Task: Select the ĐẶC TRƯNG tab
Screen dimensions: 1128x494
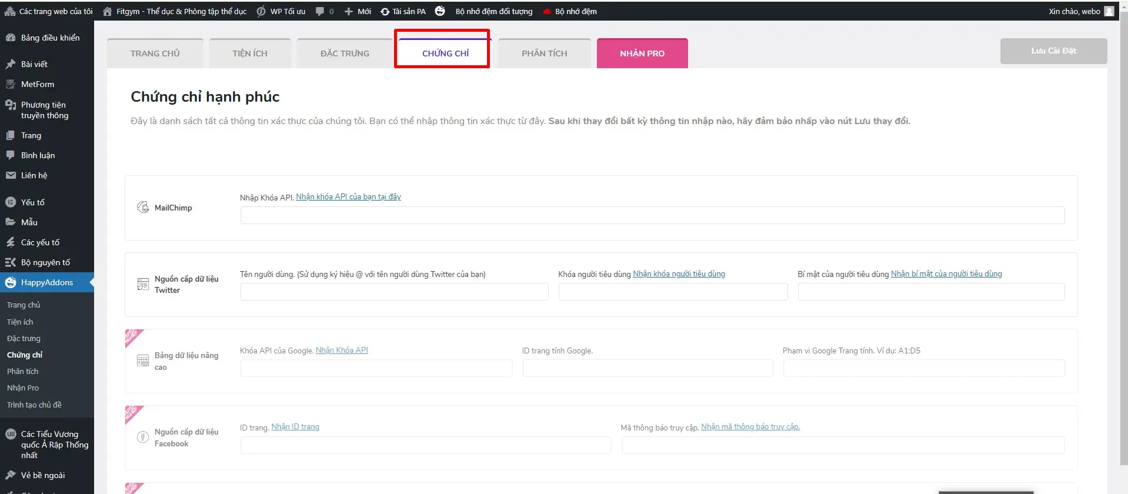Action: point(345,54)
